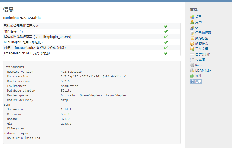Click checkmark for 默认的管理员帐号已改变
The height and width of the screenshot is (148, 232).
(166, 26)
